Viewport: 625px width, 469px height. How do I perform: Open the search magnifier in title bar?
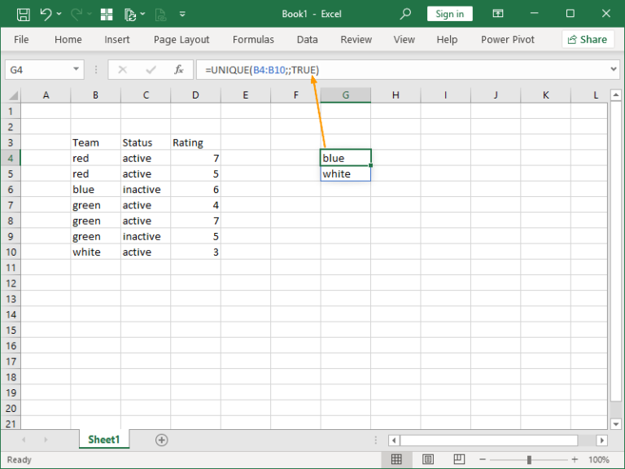tap(406, 14)
